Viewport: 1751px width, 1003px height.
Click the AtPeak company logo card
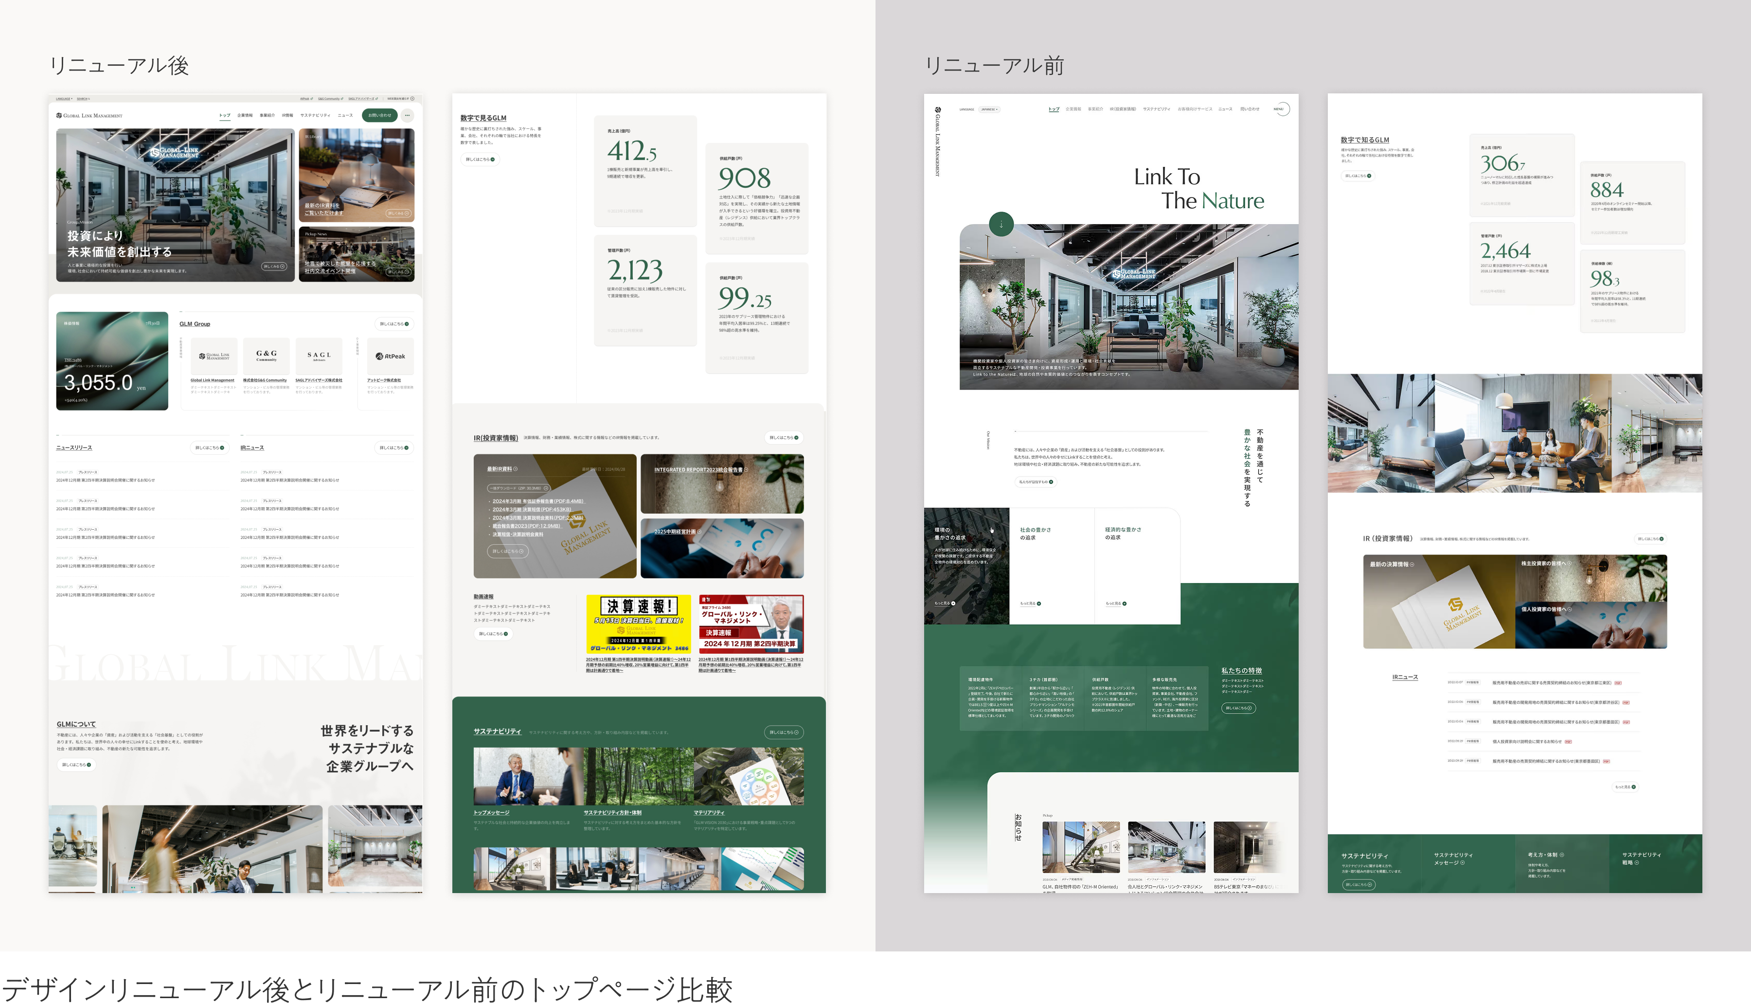tap(391, 356)
